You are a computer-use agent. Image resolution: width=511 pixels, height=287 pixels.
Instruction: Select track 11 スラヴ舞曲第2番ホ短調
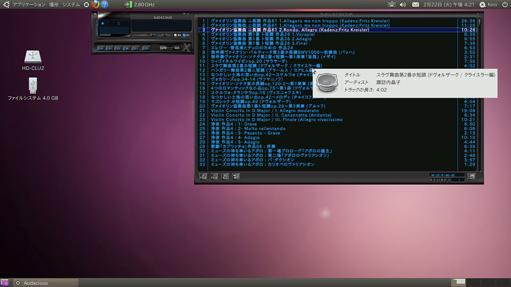337,66
